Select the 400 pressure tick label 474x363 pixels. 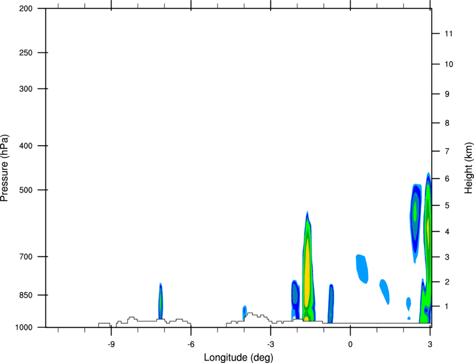(26, 146)
